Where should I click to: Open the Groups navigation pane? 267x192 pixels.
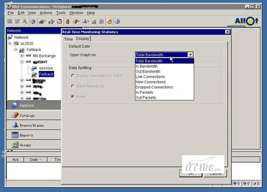(34, 145)
